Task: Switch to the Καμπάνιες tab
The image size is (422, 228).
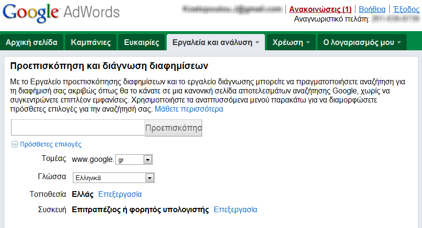Action: [91, 42]
